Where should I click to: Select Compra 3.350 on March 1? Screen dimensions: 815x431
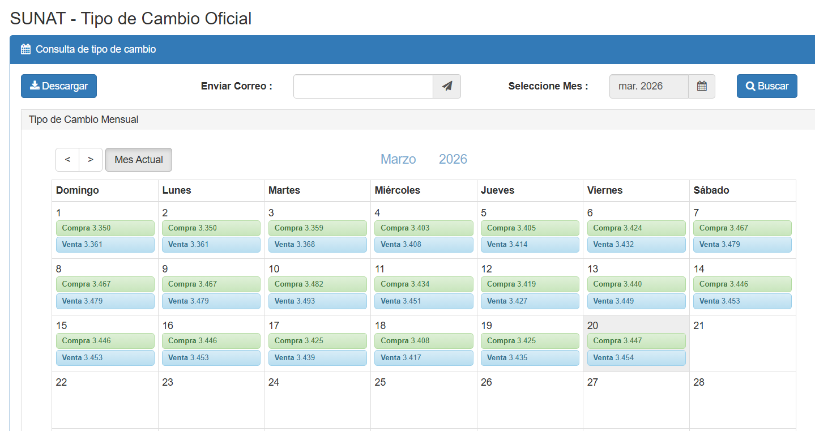105,228
